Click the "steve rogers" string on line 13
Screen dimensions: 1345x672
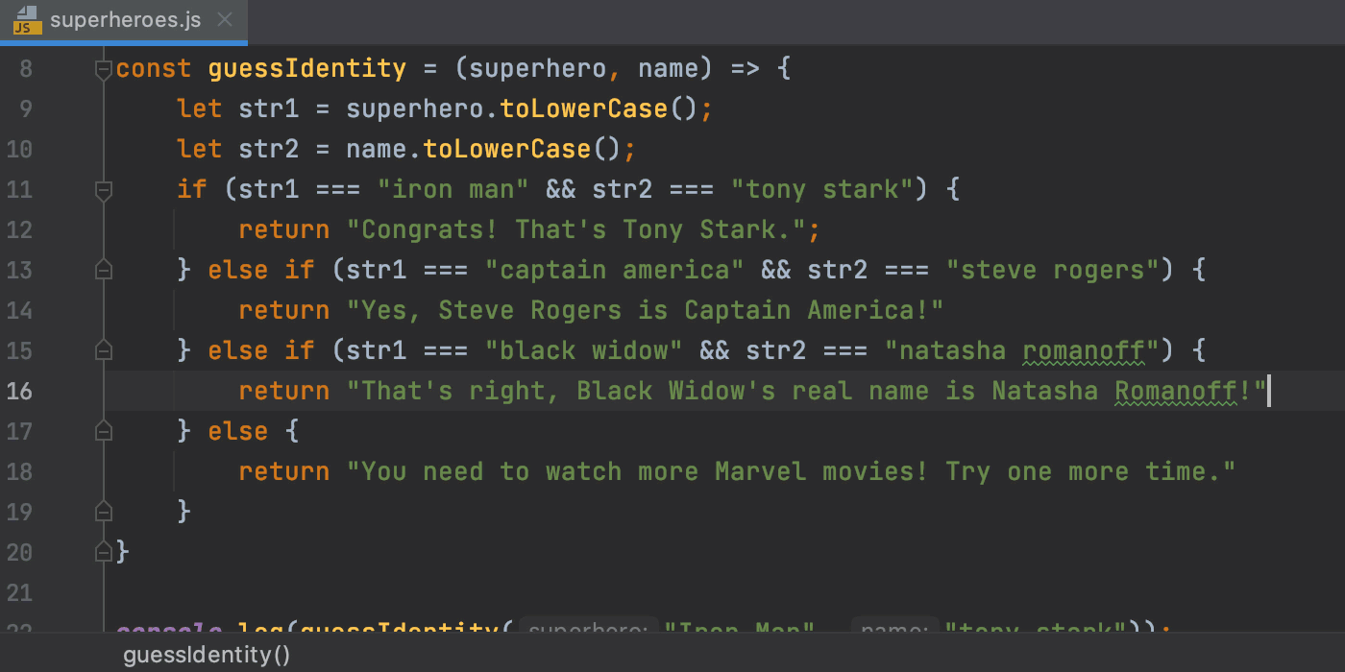[x=1053, y=271]
